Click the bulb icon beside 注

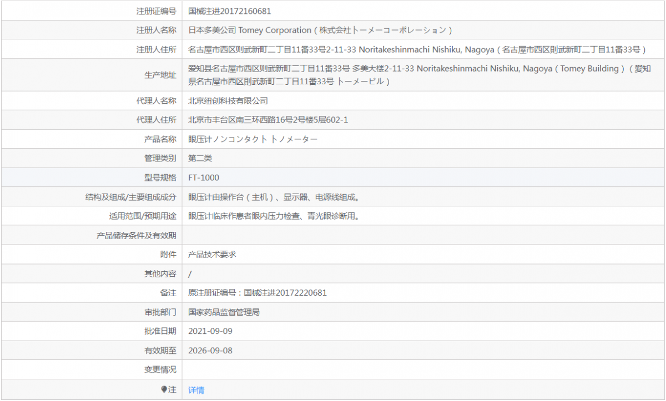[x=164, y=389]
